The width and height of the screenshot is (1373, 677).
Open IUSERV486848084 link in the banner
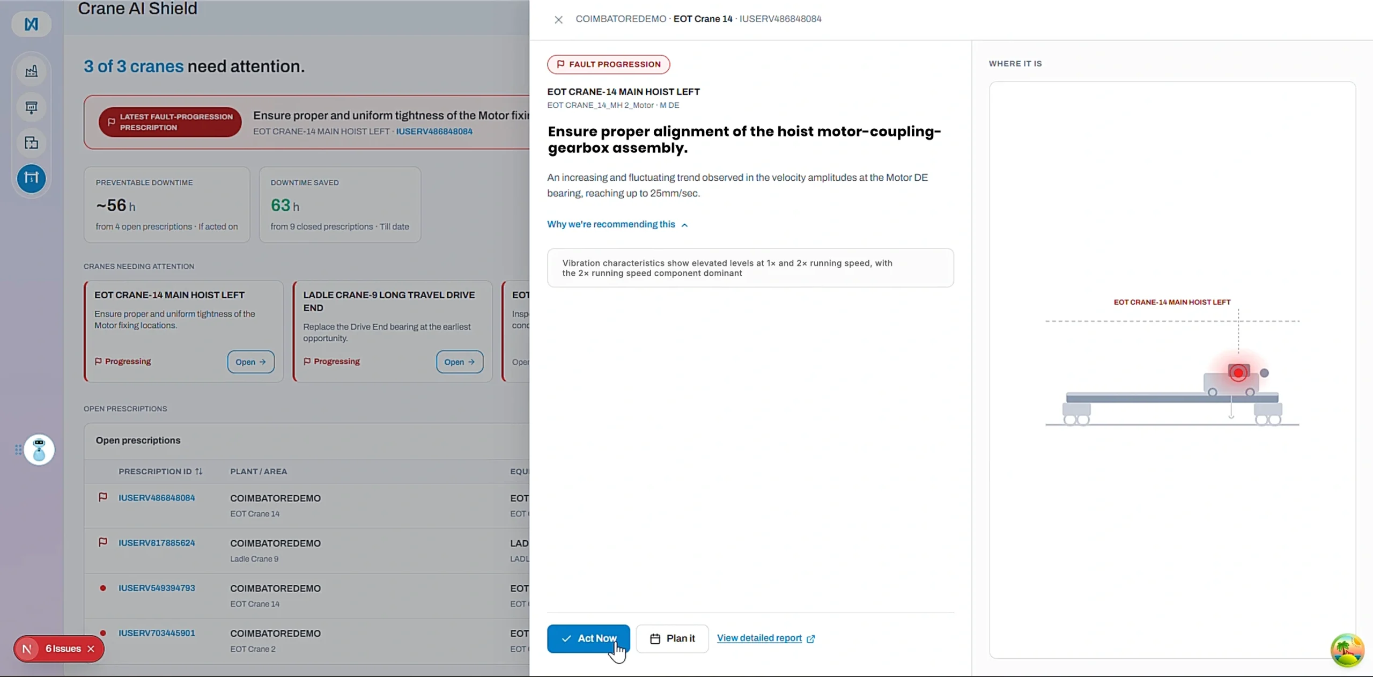click(434, 131)
